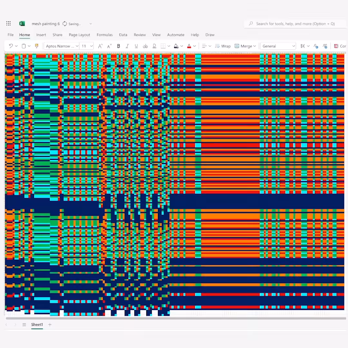
Task: Click the Saving status sync icon
Action: tap(64, 24)
